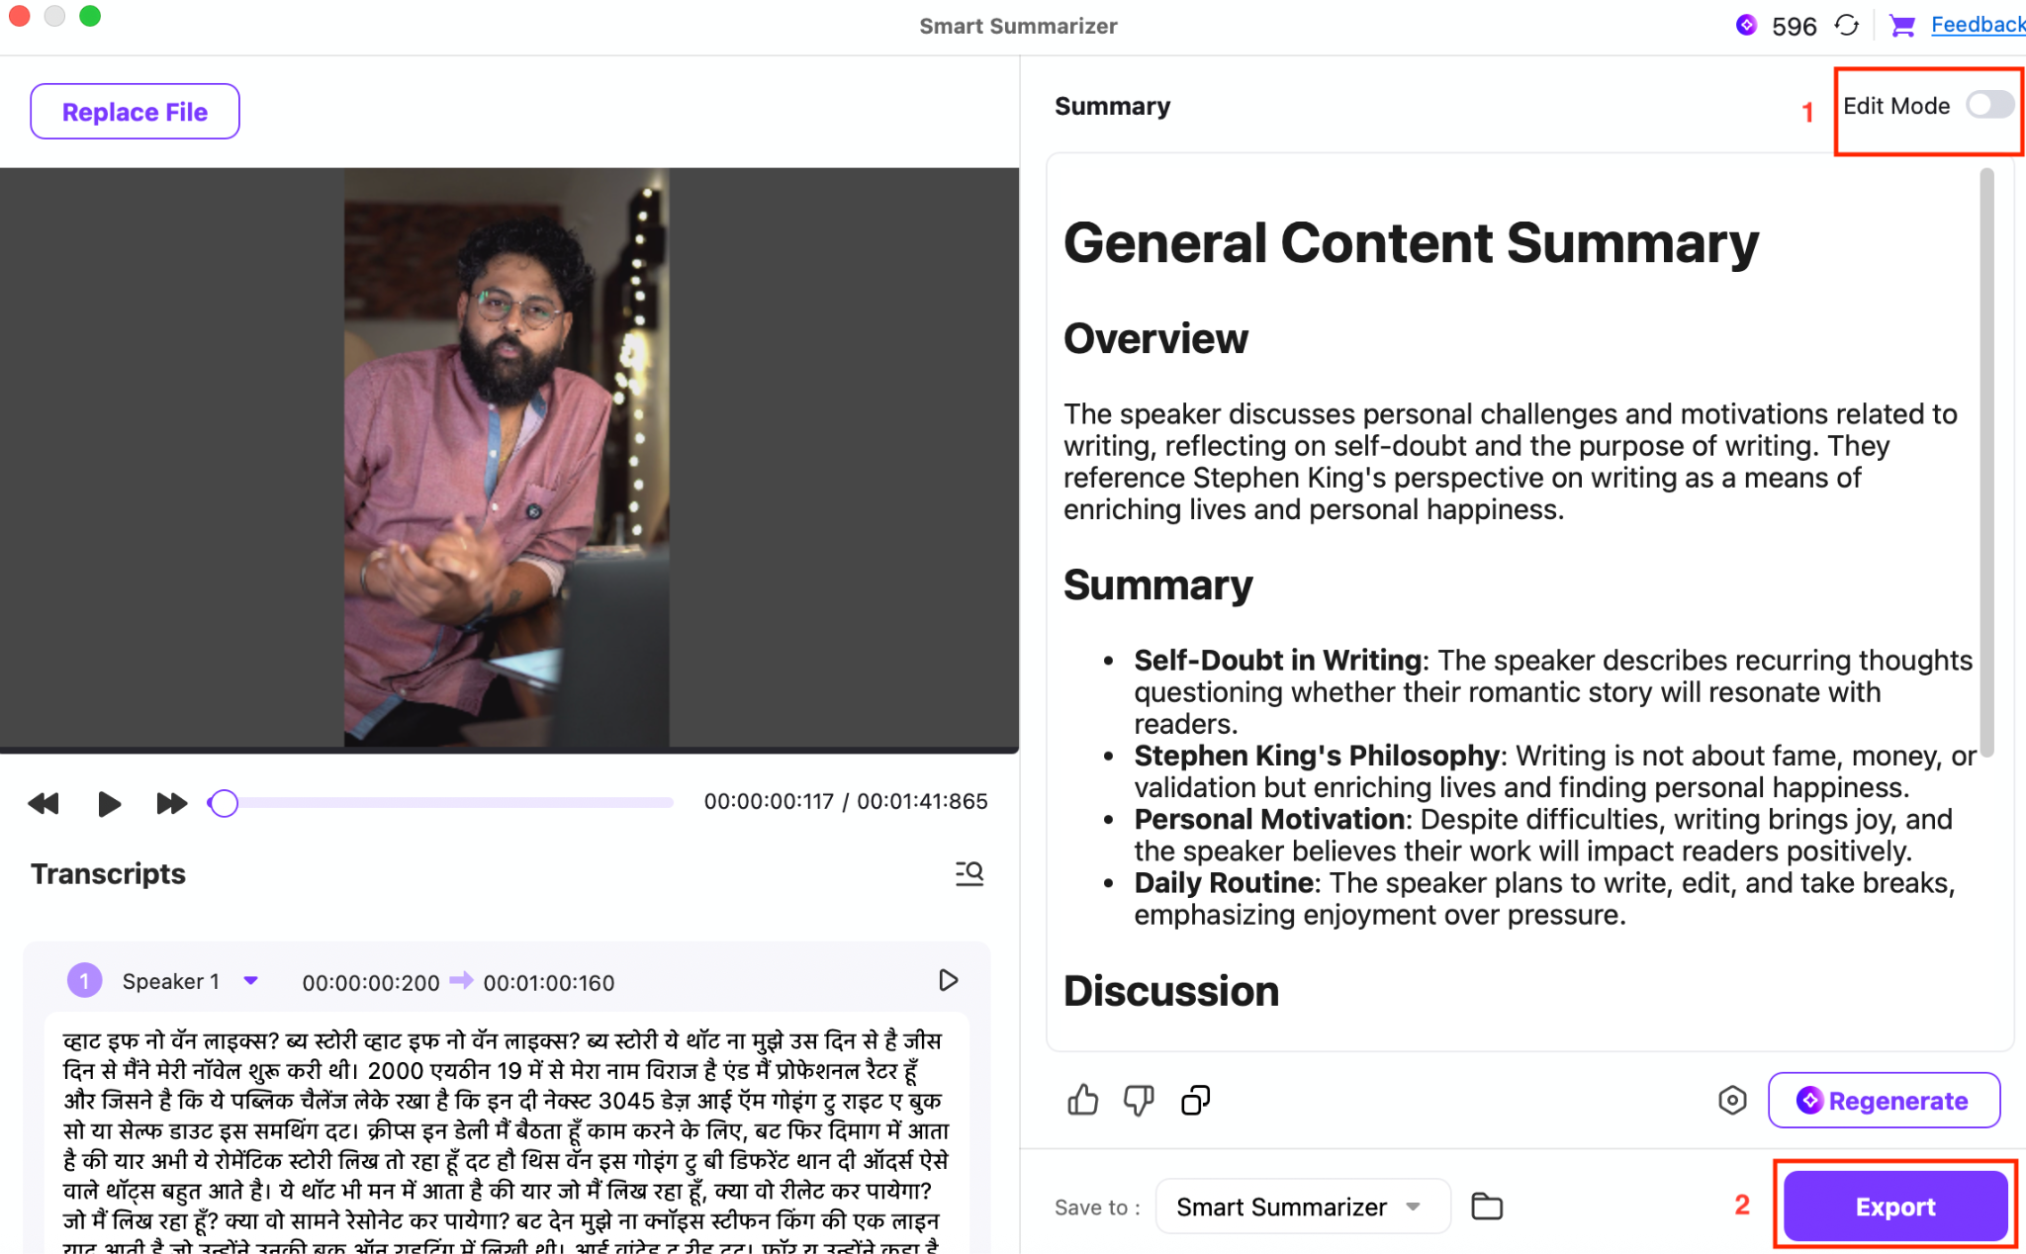The image size is (2026, 1254).
Task: Click the shopping cart icon
Action: [1900, 26]
